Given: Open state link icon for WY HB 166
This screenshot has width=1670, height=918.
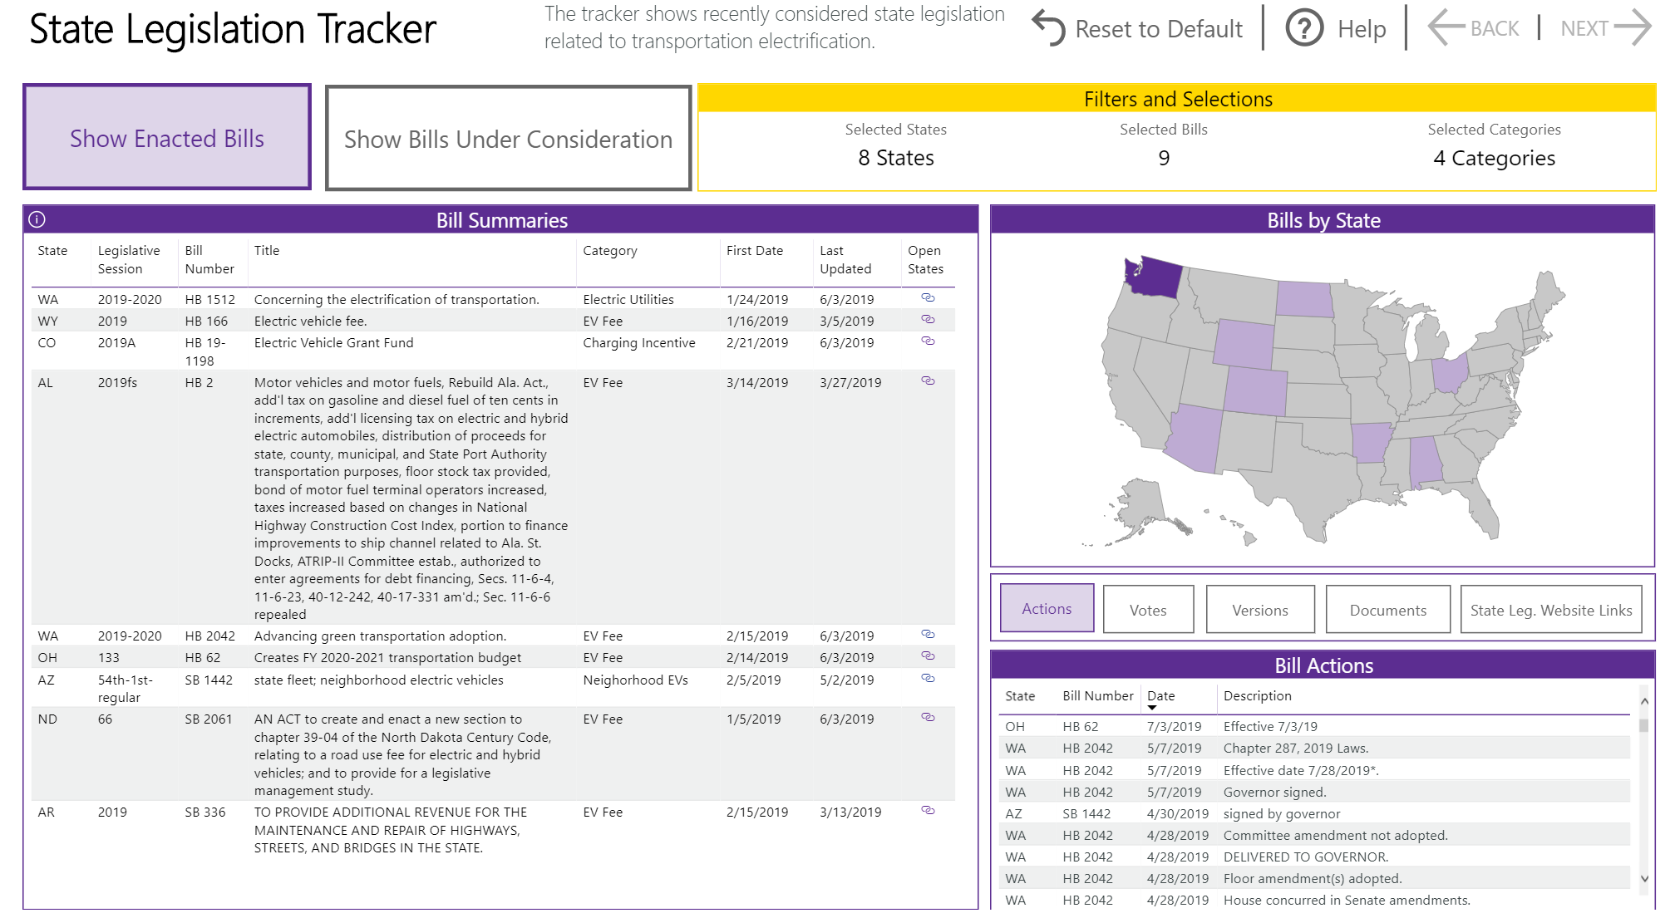Looking at the screenshot, I should tap(928, 320).
